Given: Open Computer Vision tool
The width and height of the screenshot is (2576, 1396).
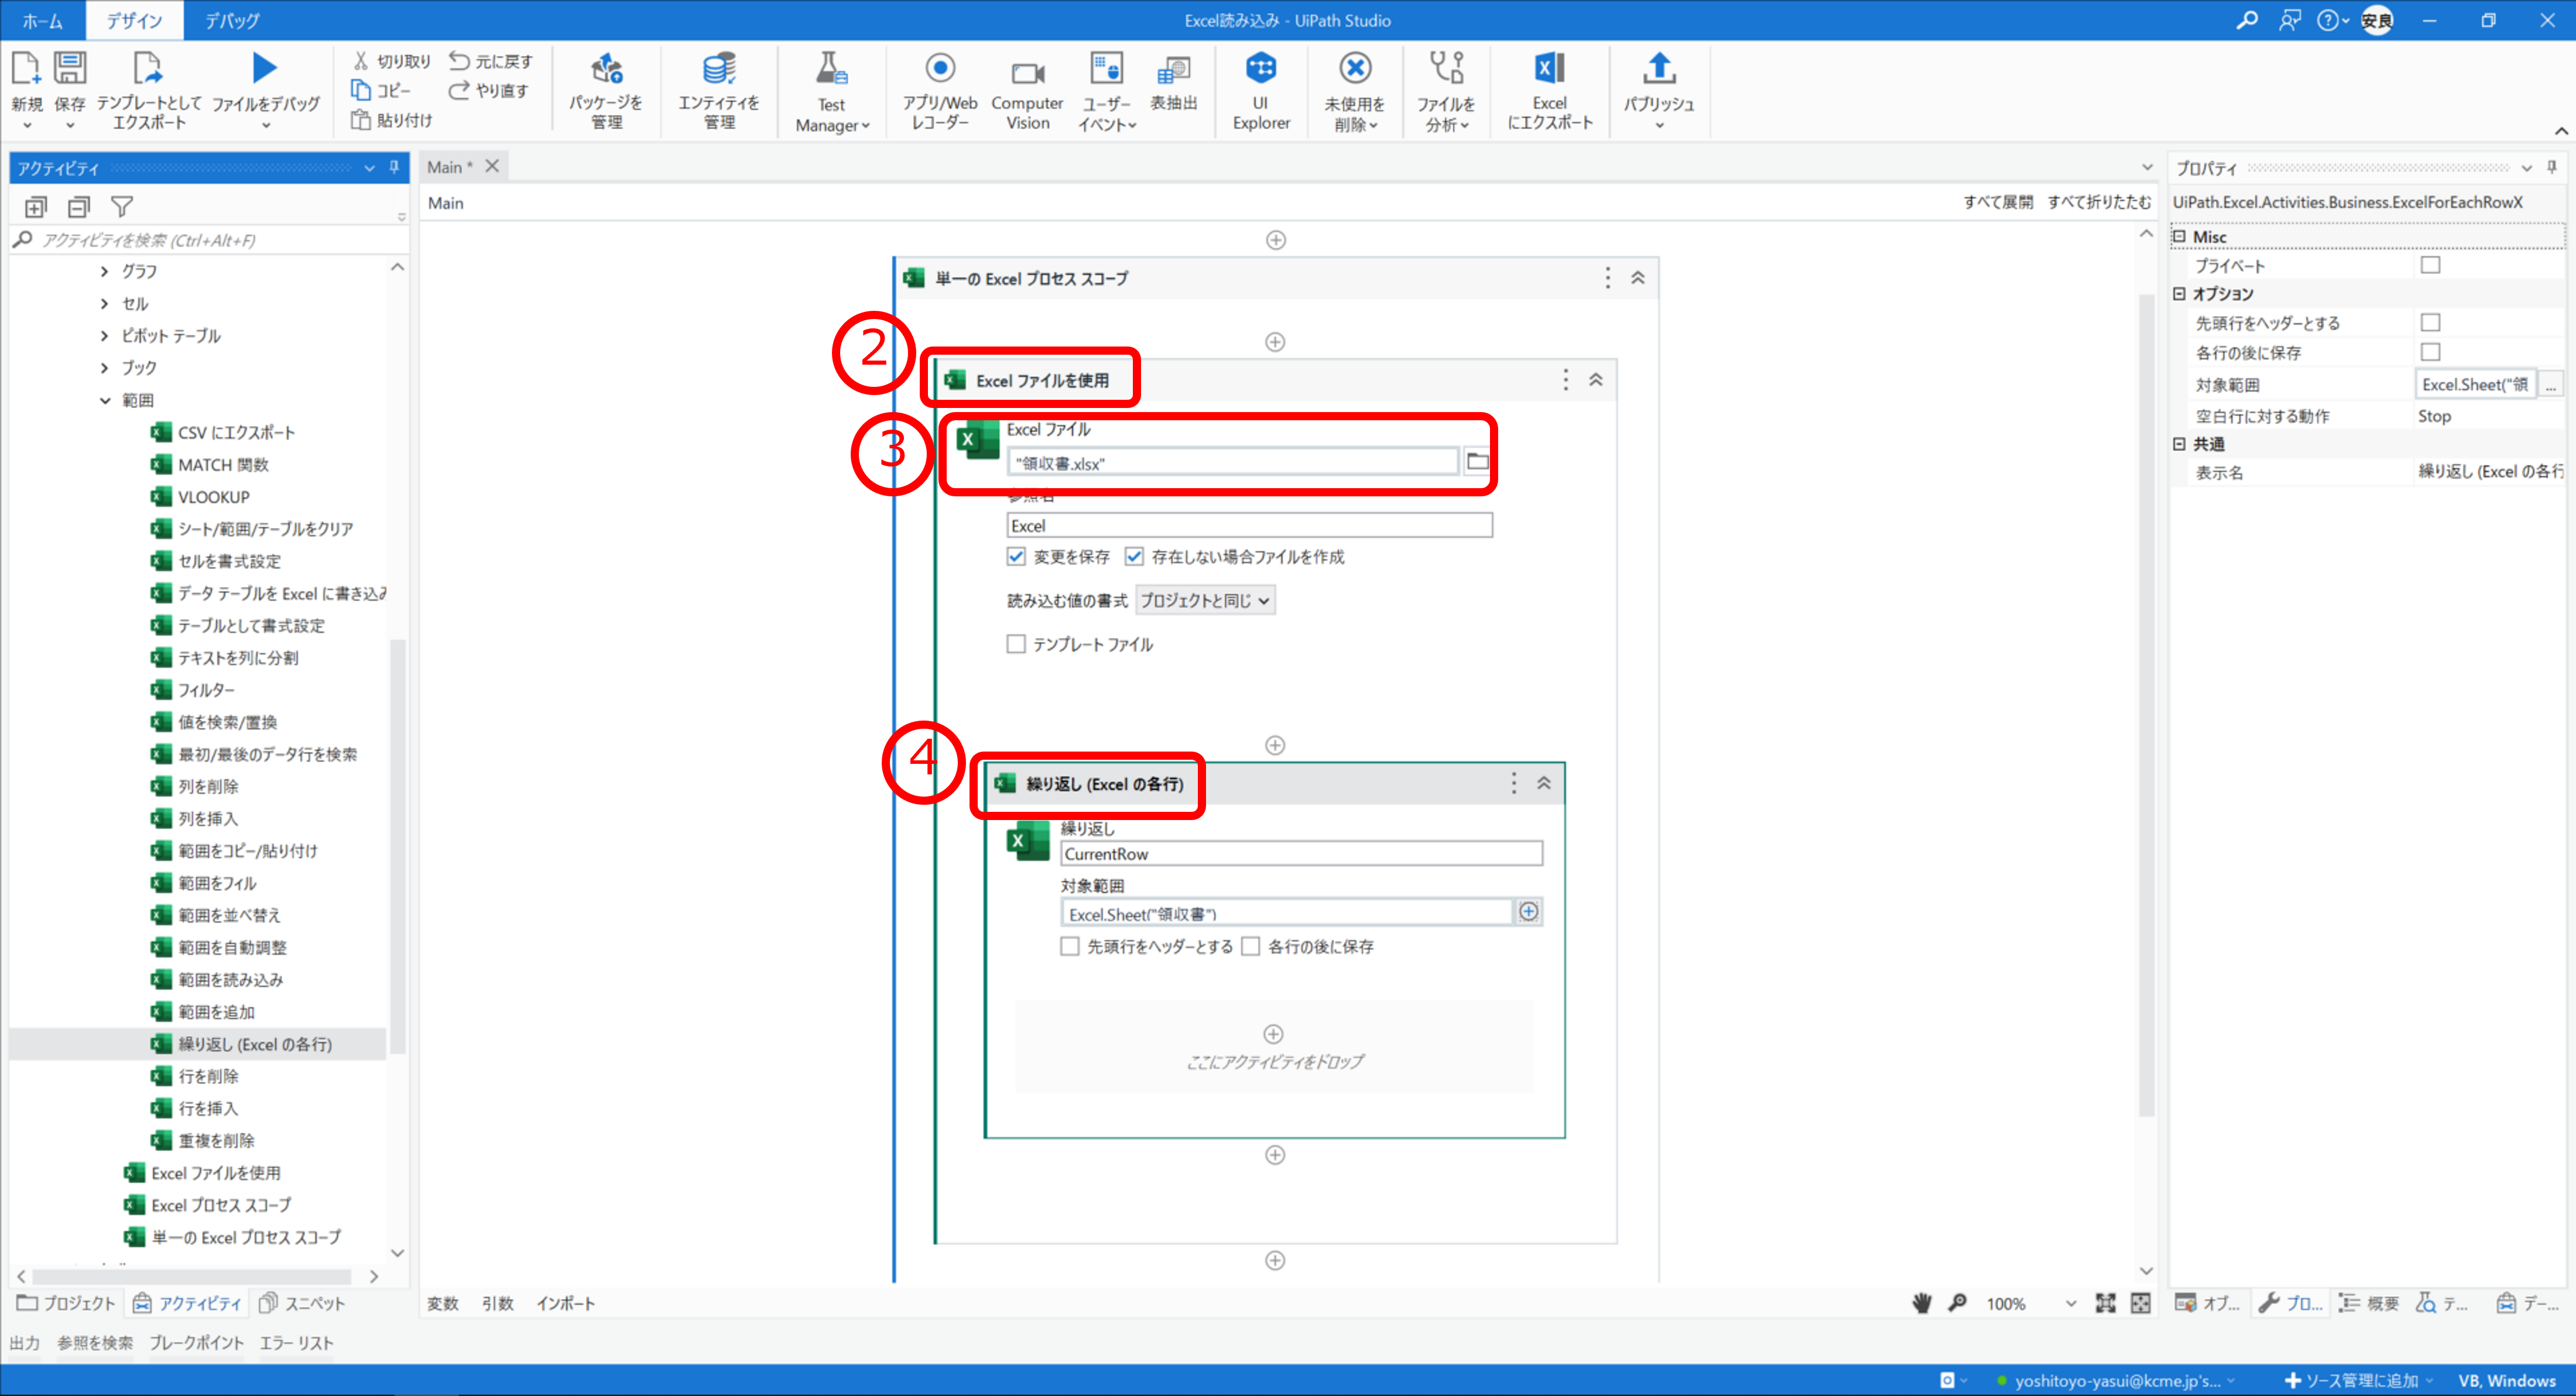Looking at the screenshot, I should click(x=1027, y=90).
